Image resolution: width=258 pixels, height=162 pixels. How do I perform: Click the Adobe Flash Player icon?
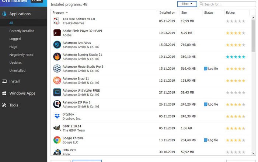tap(57, 33)
